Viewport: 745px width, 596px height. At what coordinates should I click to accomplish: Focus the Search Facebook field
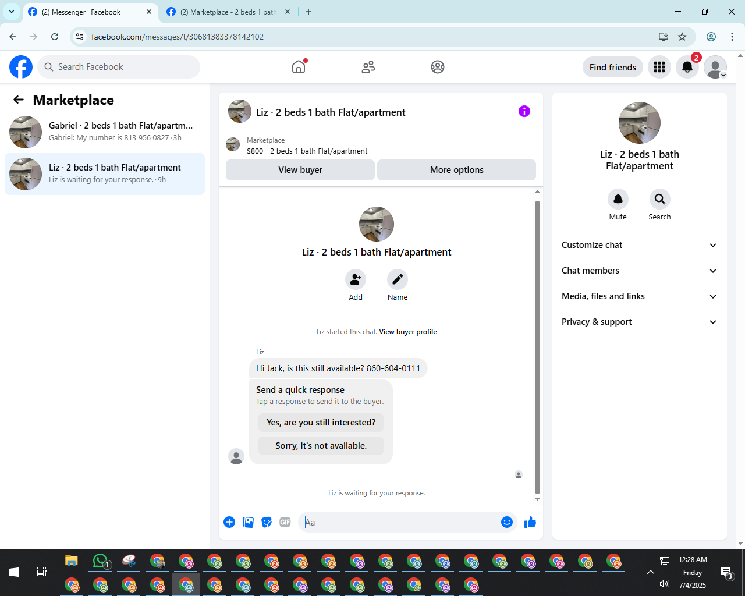click(x=119, y=67)
